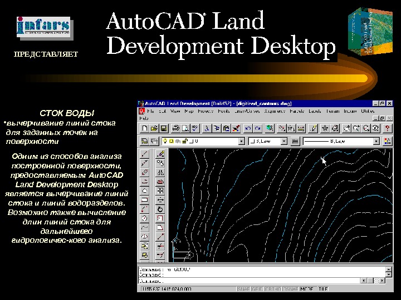Select the Spline curve tool
The width and height of the screenshot is (401, 300).
pos(145,227)
